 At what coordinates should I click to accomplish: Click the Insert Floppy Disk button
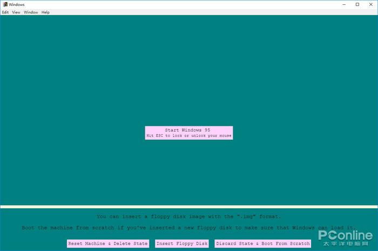coord(182,243)
